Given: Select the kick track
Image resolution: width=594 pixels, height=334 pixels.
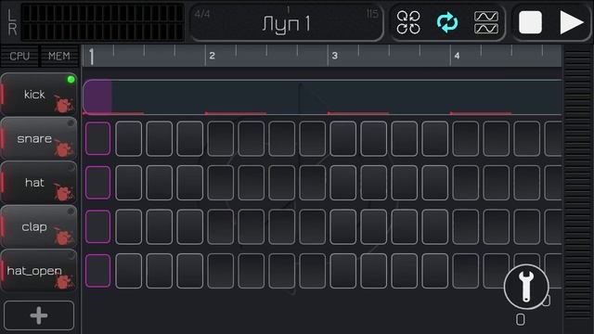Looking at the screenshot, I should click(x=39, y=95).
